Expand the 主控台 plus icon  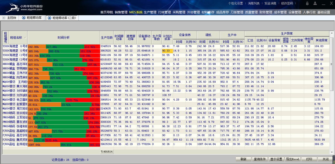(x=4, y=18)
